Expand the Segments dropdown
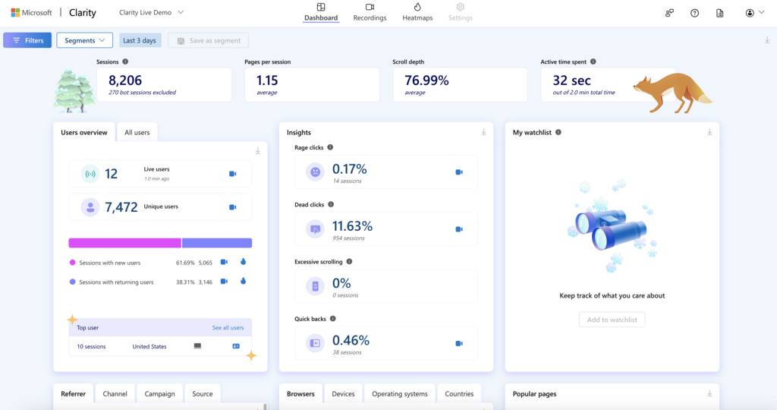Screen dimensions: 777x410 [x=85, y=40]
